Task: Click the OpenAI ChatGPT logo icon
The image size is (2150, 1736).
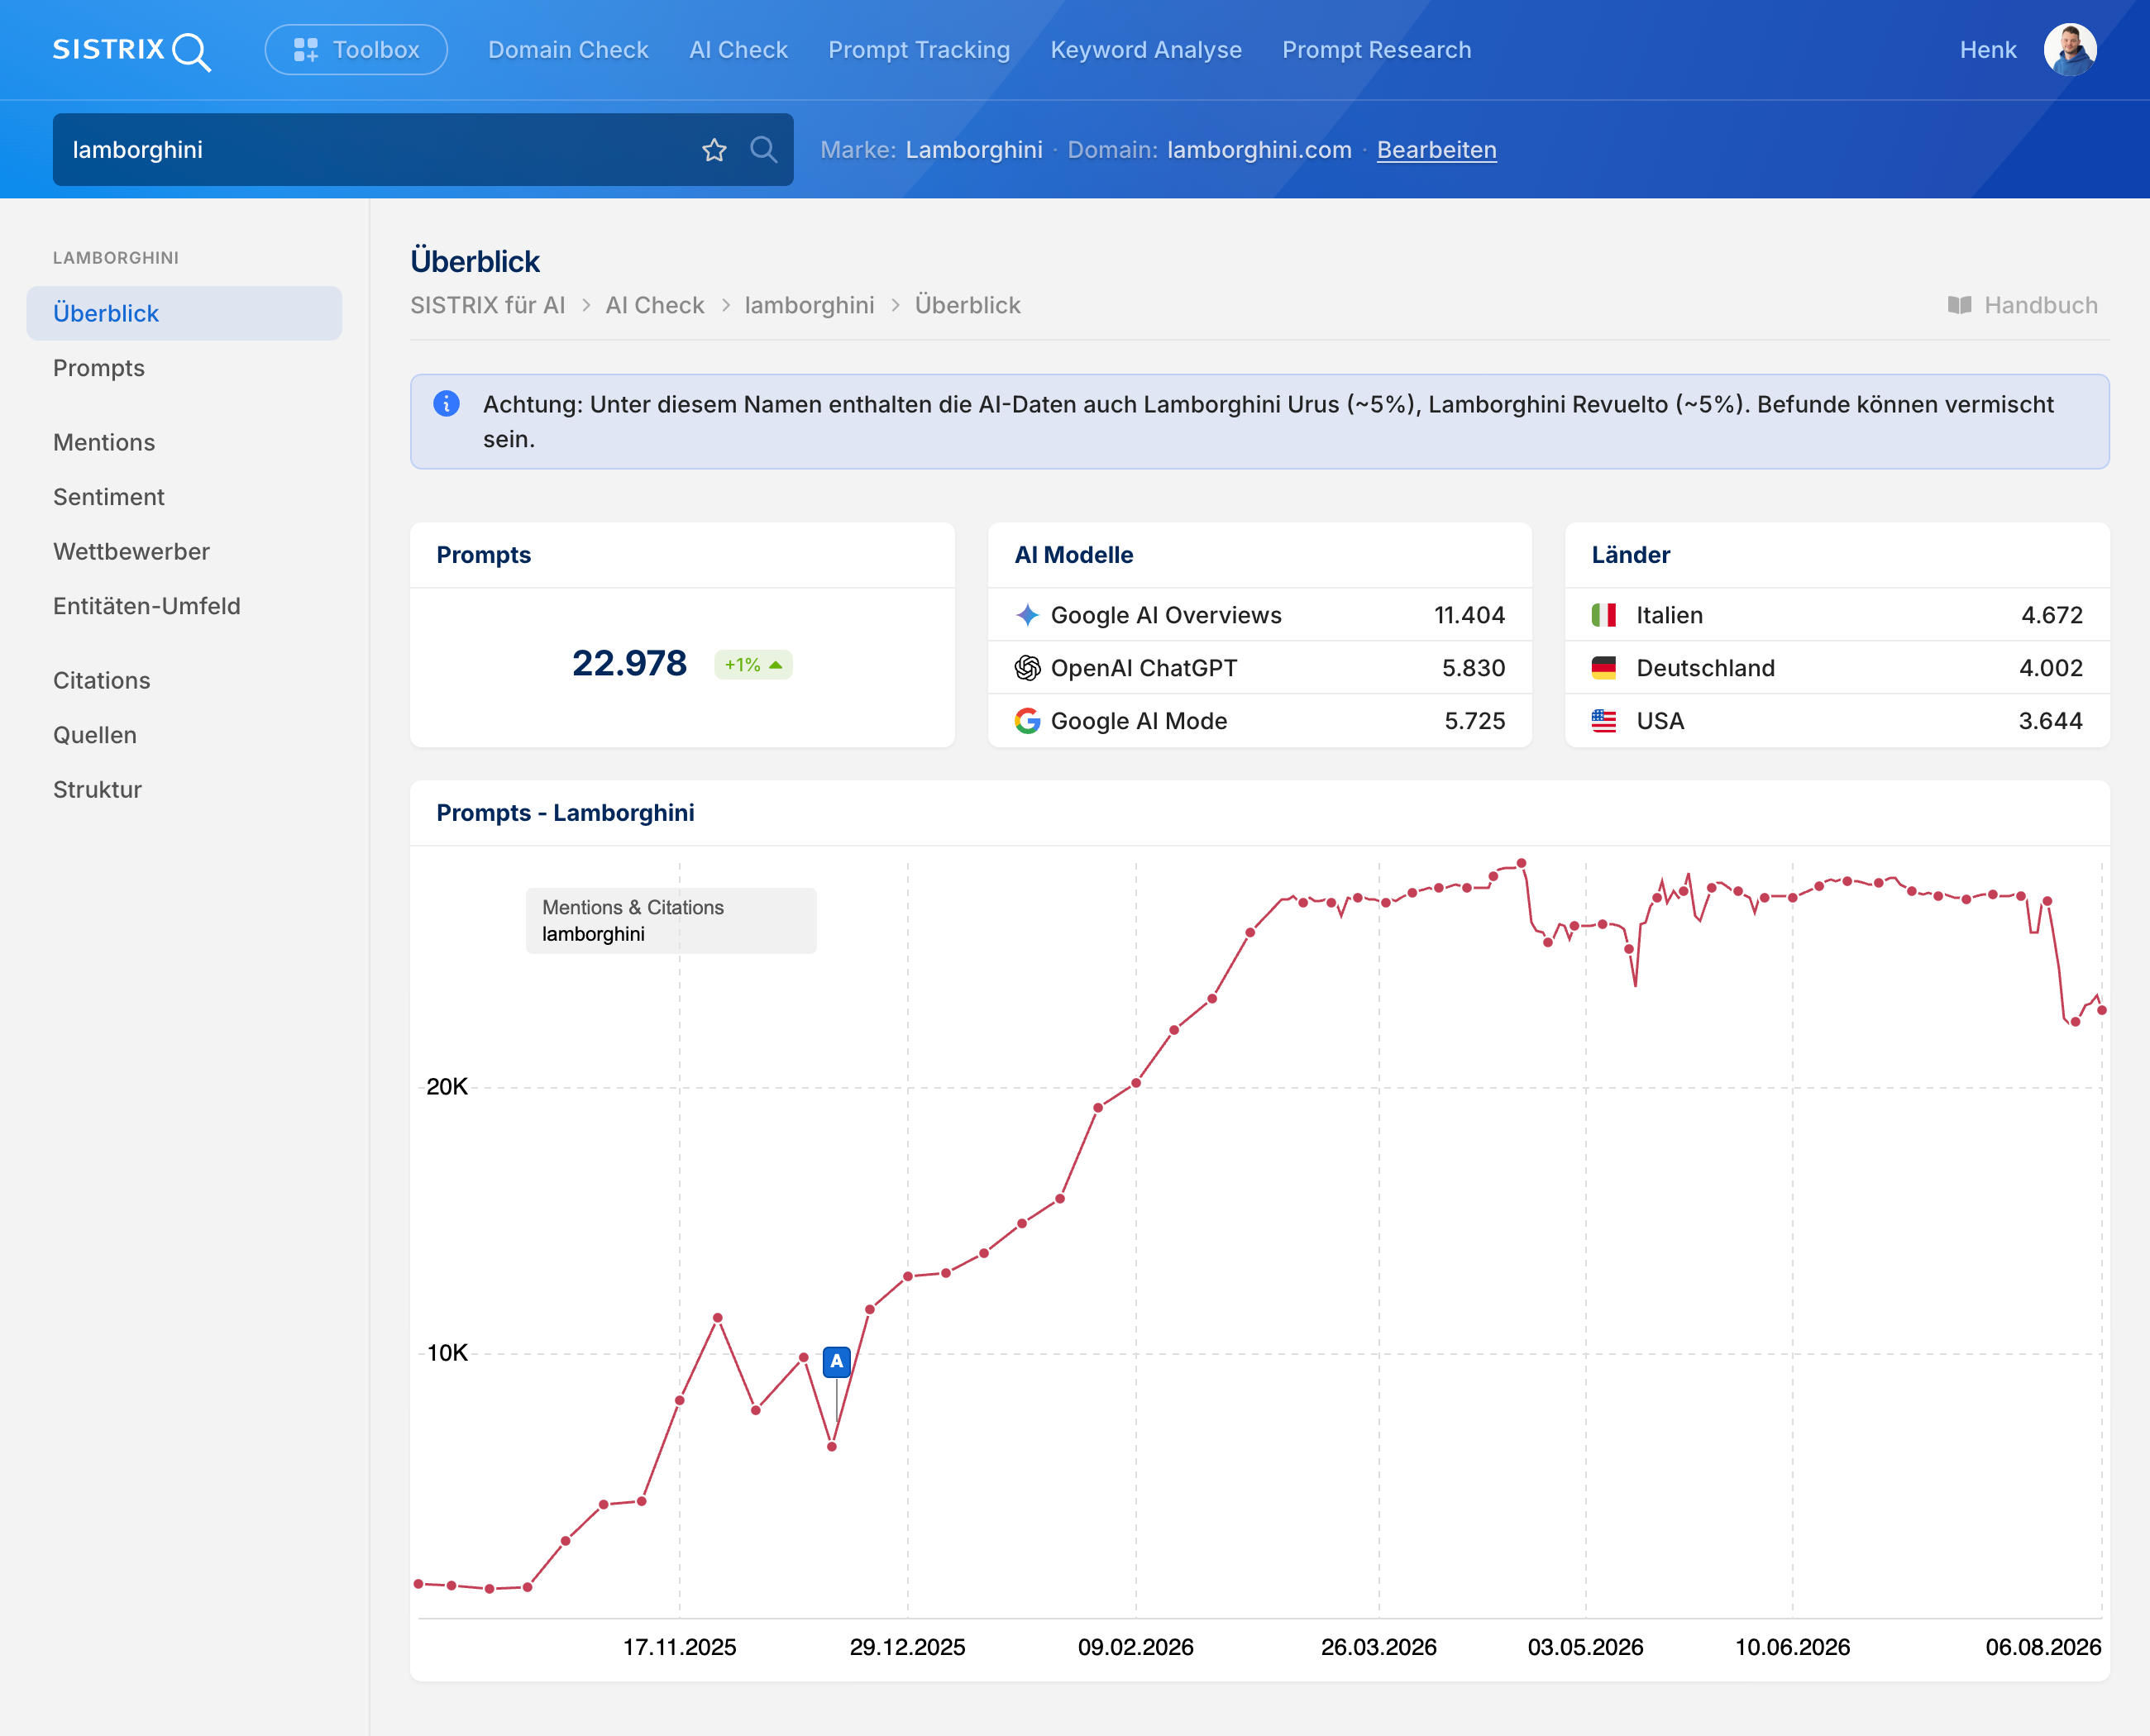Action: pyautogui.click(x=1026, y=668)
